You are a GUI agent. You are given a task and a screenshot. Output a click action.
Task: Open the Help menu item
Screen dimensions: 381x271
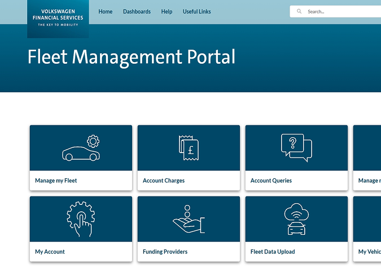[167, 12]
